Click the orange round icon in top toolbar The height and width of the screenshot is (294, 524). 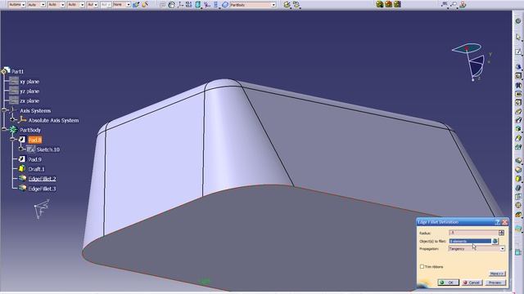pyautogui.click(x=388, y=4)
